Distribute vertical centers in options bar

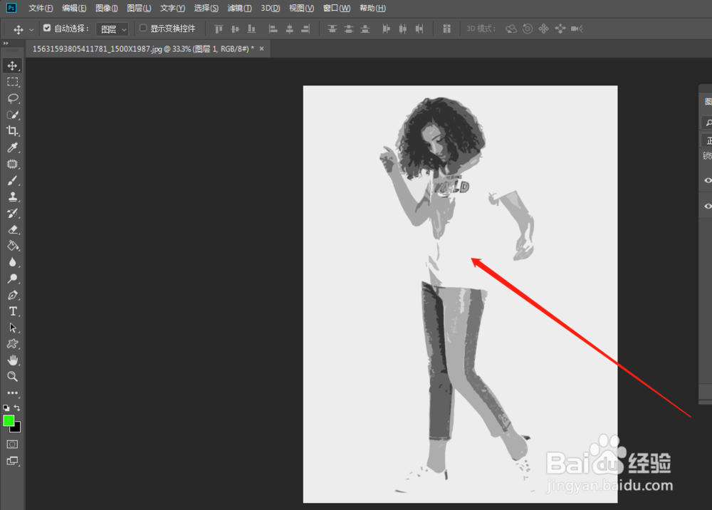point(349,29)
